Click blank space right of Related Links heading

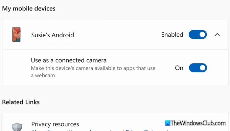[x=131, y=102]
